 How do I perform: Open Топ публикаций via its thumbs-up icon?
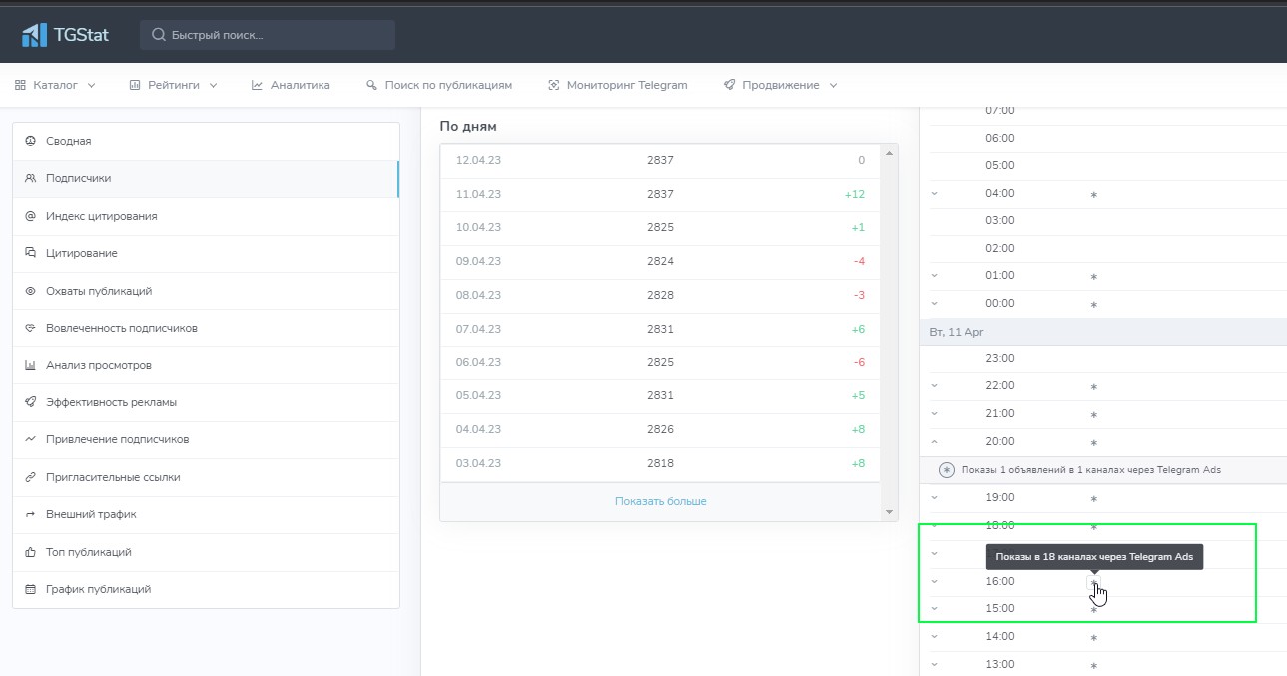click(x=30, y=552)
